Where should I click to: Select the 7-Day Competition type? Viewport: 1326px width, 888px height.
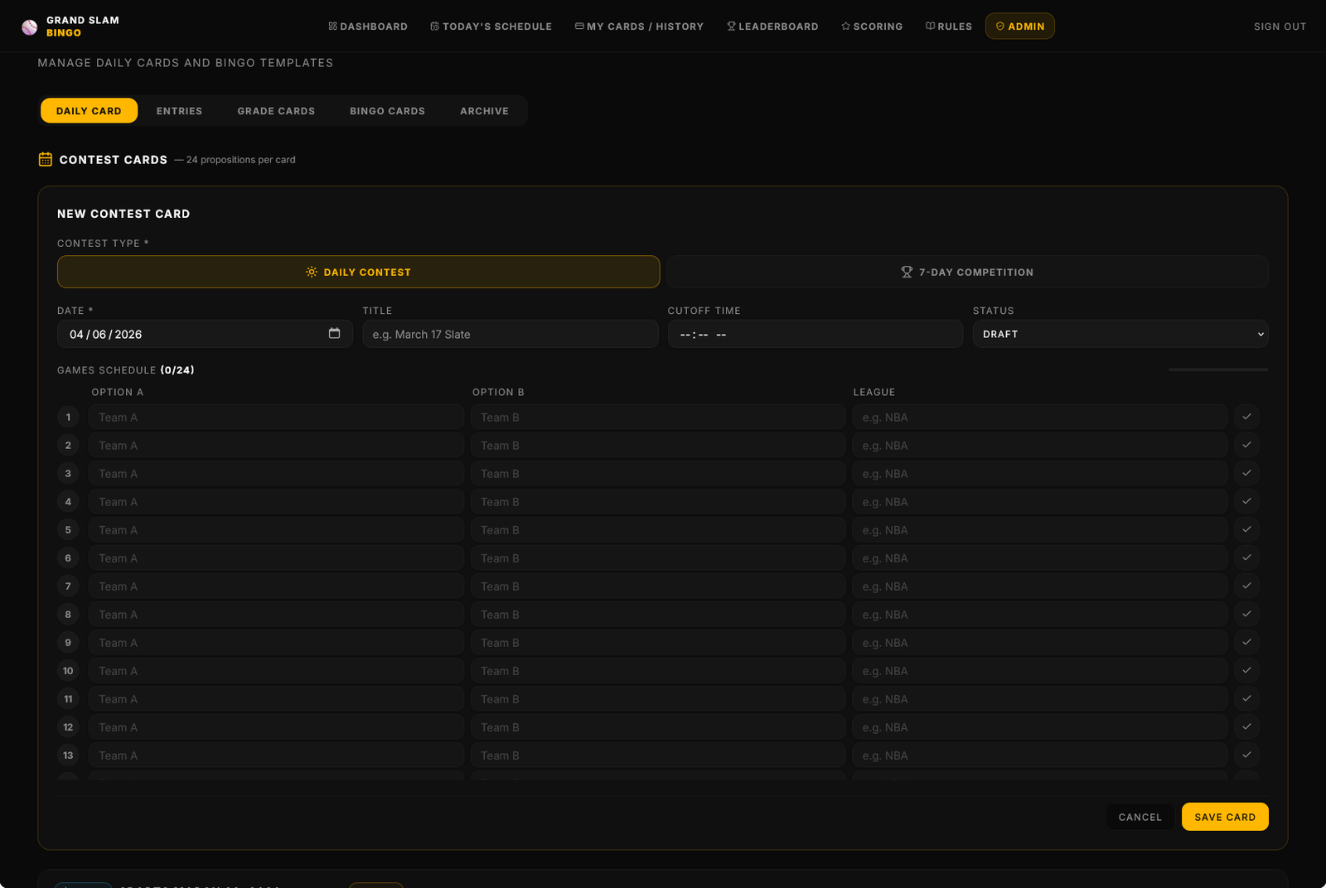pos(967,272)
